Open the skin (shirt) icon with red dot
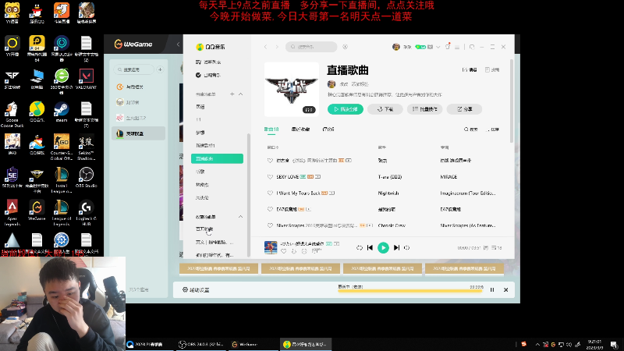Image resolution: width=624 pixels, height=351 pixels. pyautogui.click(x=448, y=46)
